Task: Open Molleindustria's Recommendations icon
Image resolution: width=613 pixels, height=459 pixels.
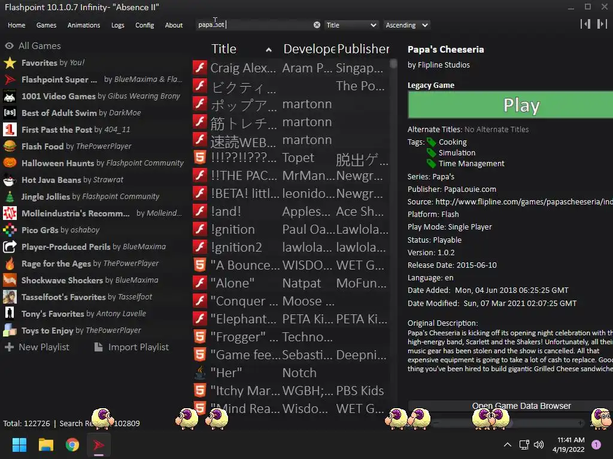Action: 10,213
